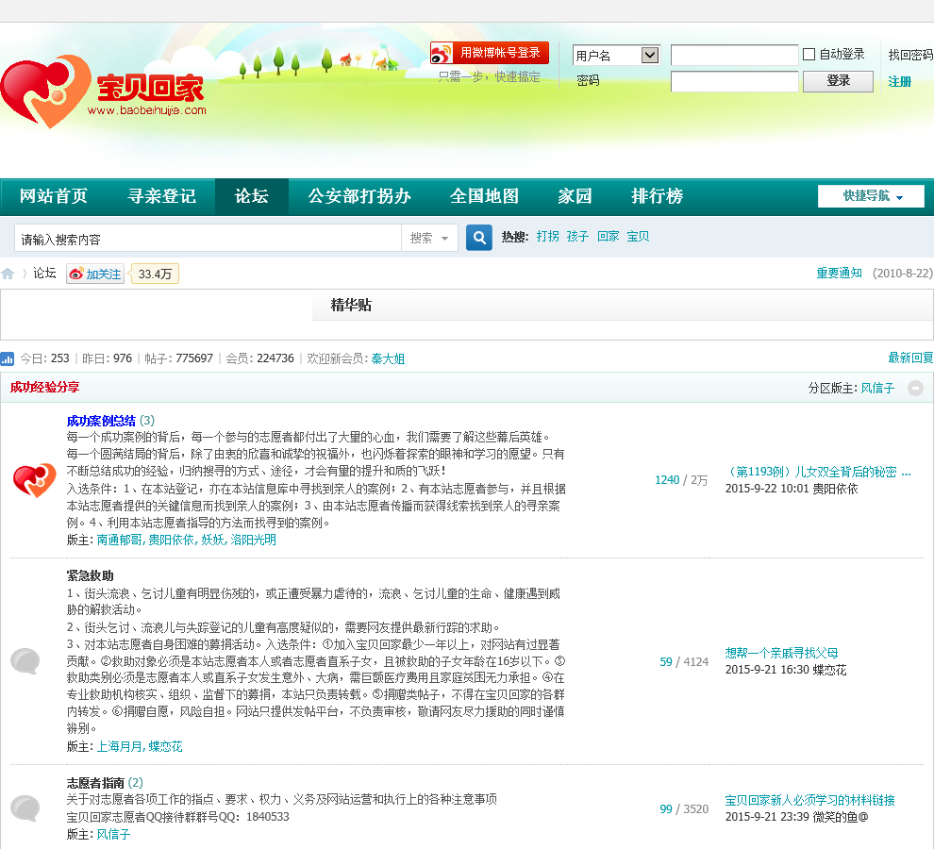Viewport: 934px width, 849px height.
Task: Click the red heart icon for 成功案例总结
Action: pyautogui.click(x=34, y=480)
